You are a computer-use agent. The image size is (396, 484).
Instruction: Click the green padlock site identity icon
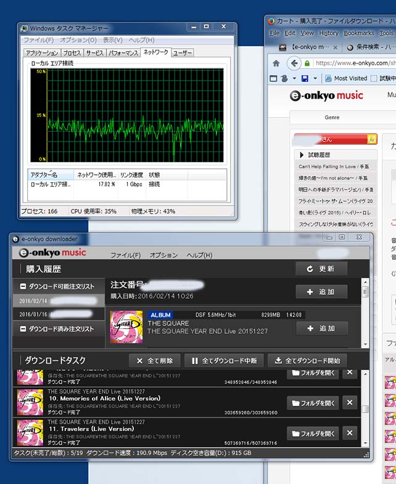[x=307, y=63]
